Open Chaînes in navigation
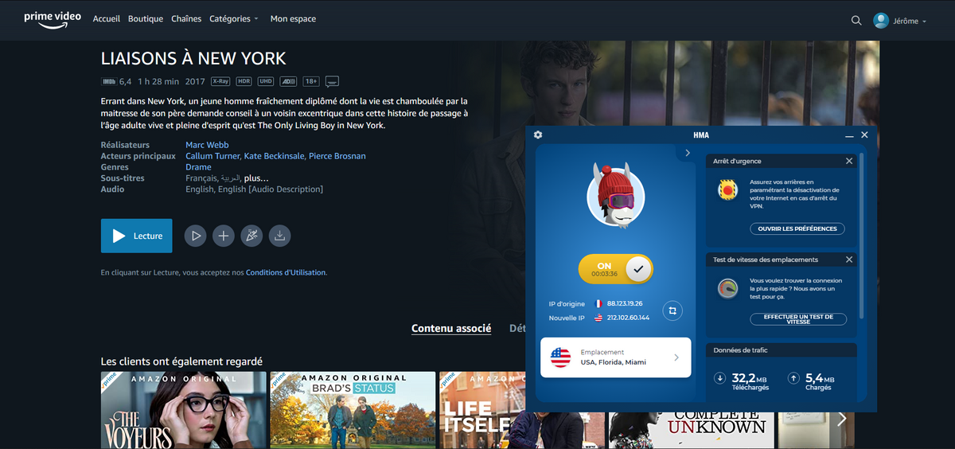955x449 pixels. (186, 19)
